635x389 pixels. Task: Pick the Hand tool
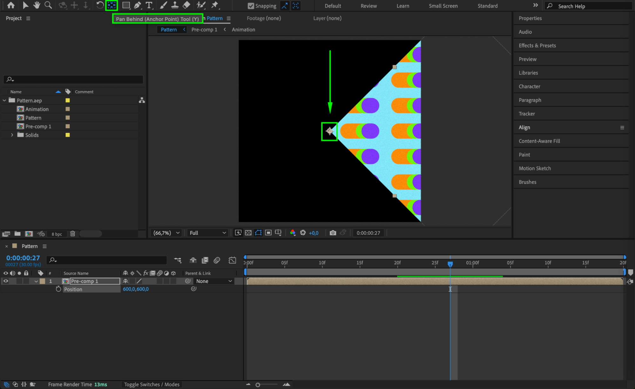click(x=37, y=5)
